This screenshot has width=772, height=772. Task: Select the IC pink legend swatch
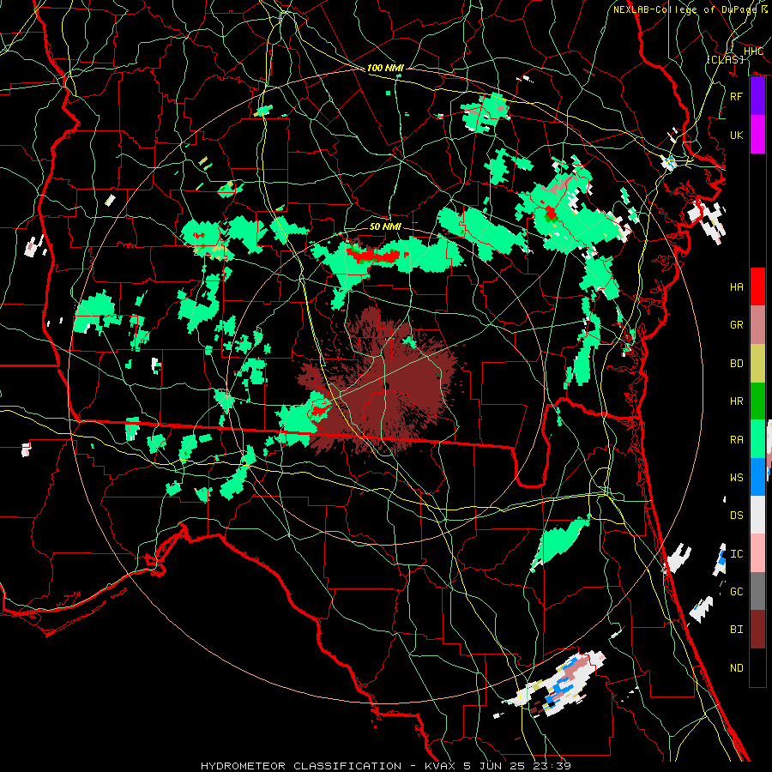[x=757, y=553]
